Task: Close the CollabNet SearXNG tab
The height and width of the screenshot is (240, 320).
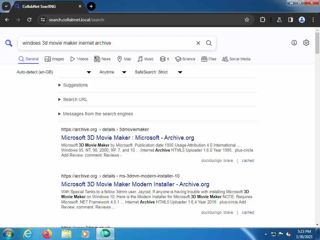Action: point(80,6)
